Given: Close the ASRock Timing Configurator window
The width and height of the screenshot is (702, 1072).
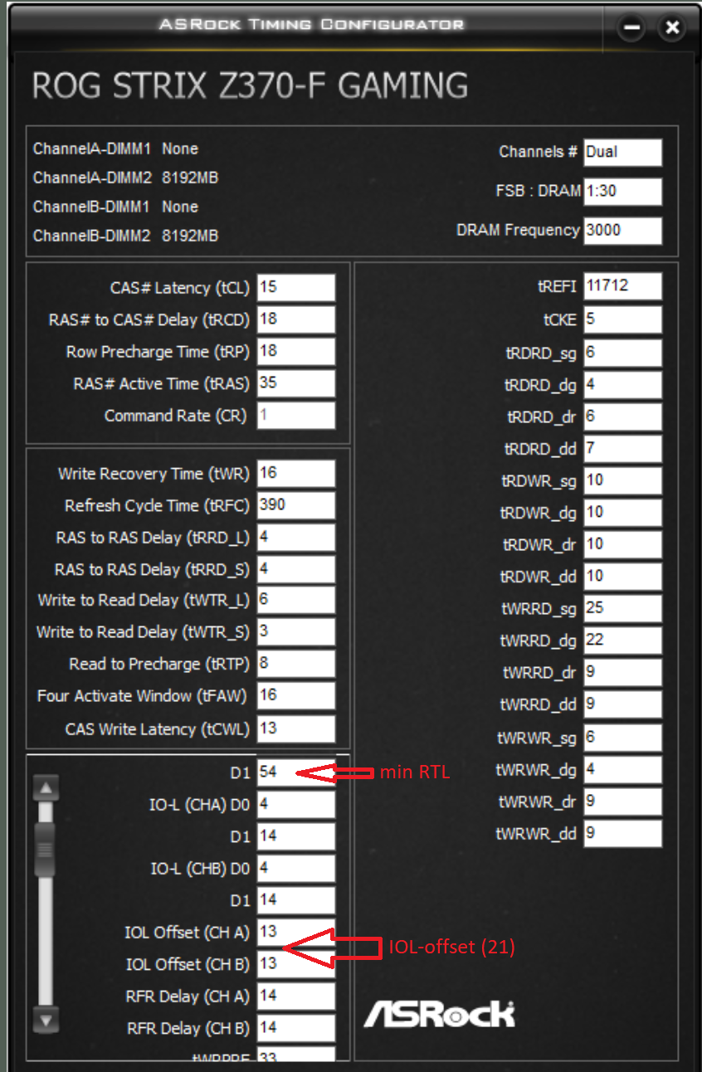Looking at the screenshot, I should [672, 28].
